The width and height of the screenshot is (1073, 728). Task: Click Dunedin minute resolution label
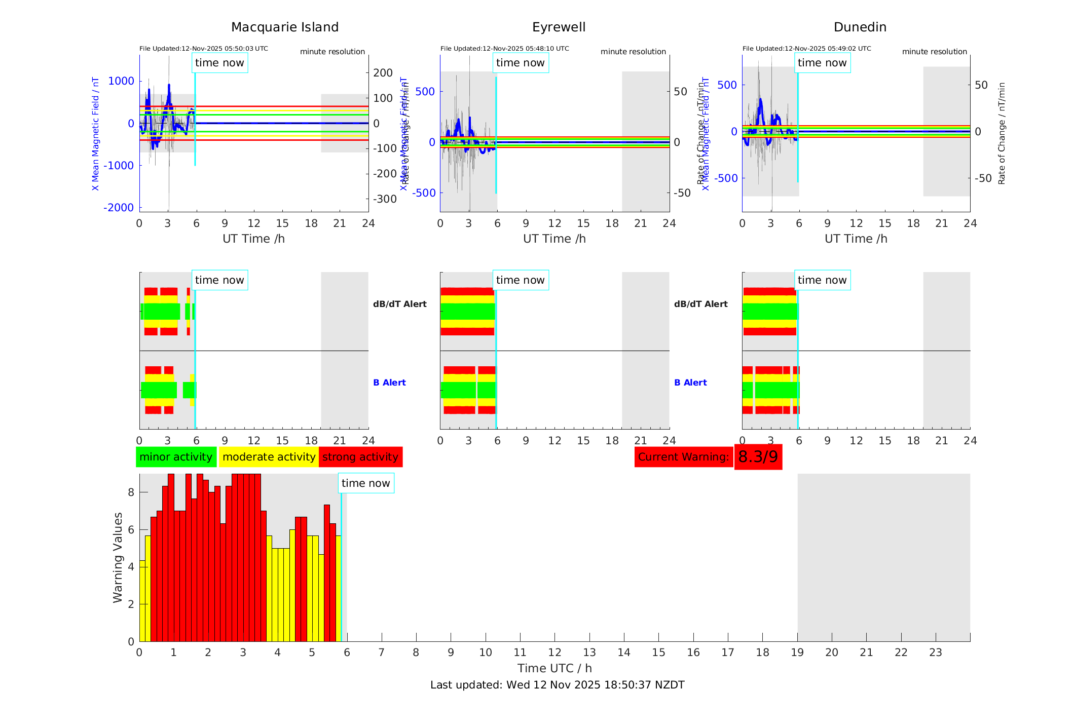pos(934,52)
